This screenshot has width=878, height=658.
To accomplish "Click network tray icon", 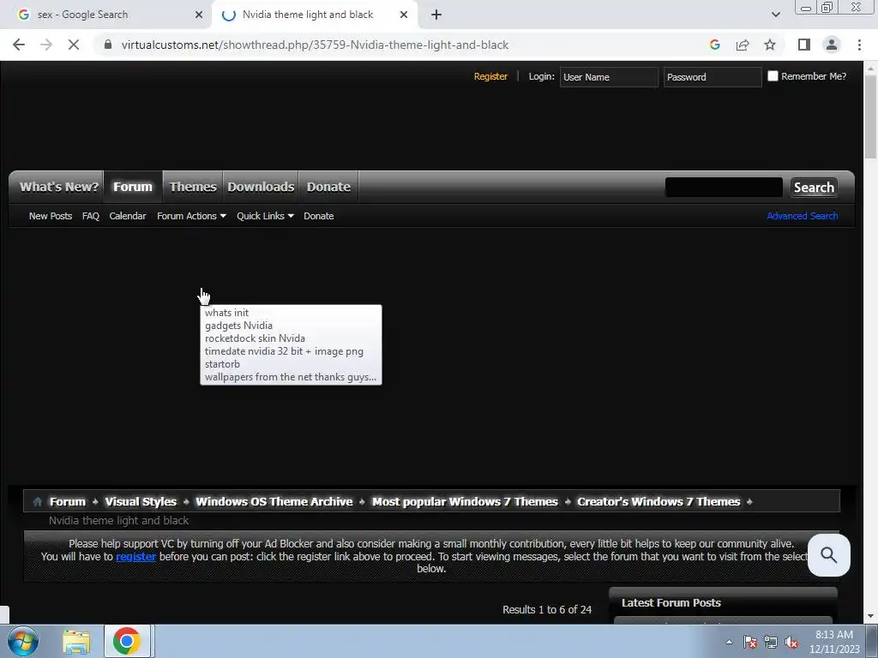I will [771, 643].
